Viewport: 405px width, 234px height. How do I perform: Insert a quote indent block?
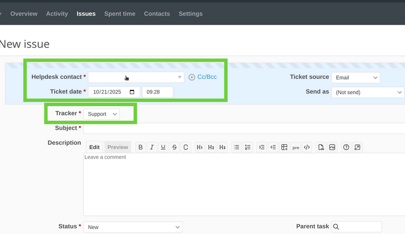tap(262, 147)
